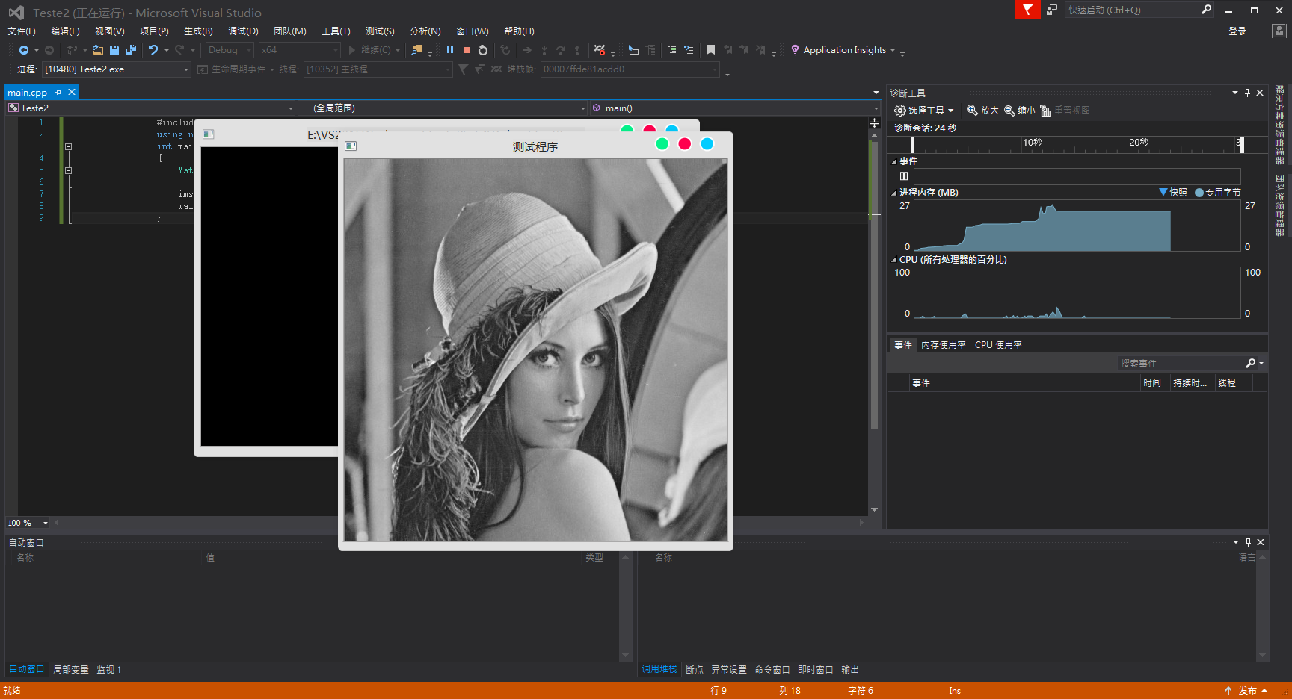Pin the main.cpp tab
The image size is (1292, 699).
pos(58,92)
